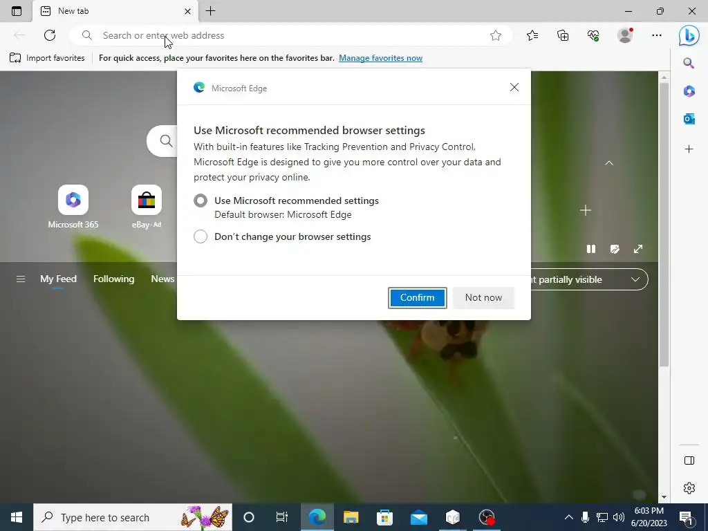Open the Favorites list icon
Viewport: 708px width, 531px height.
tap(532, 35)
